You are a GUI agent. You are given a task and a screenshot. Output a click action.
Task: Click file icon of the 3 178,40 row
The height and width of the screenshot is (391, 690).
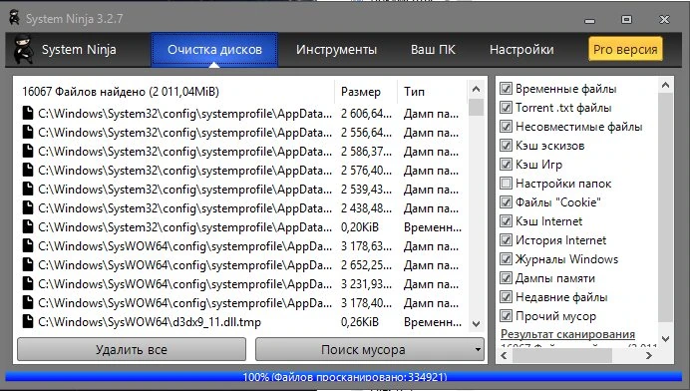coord(28,302)
